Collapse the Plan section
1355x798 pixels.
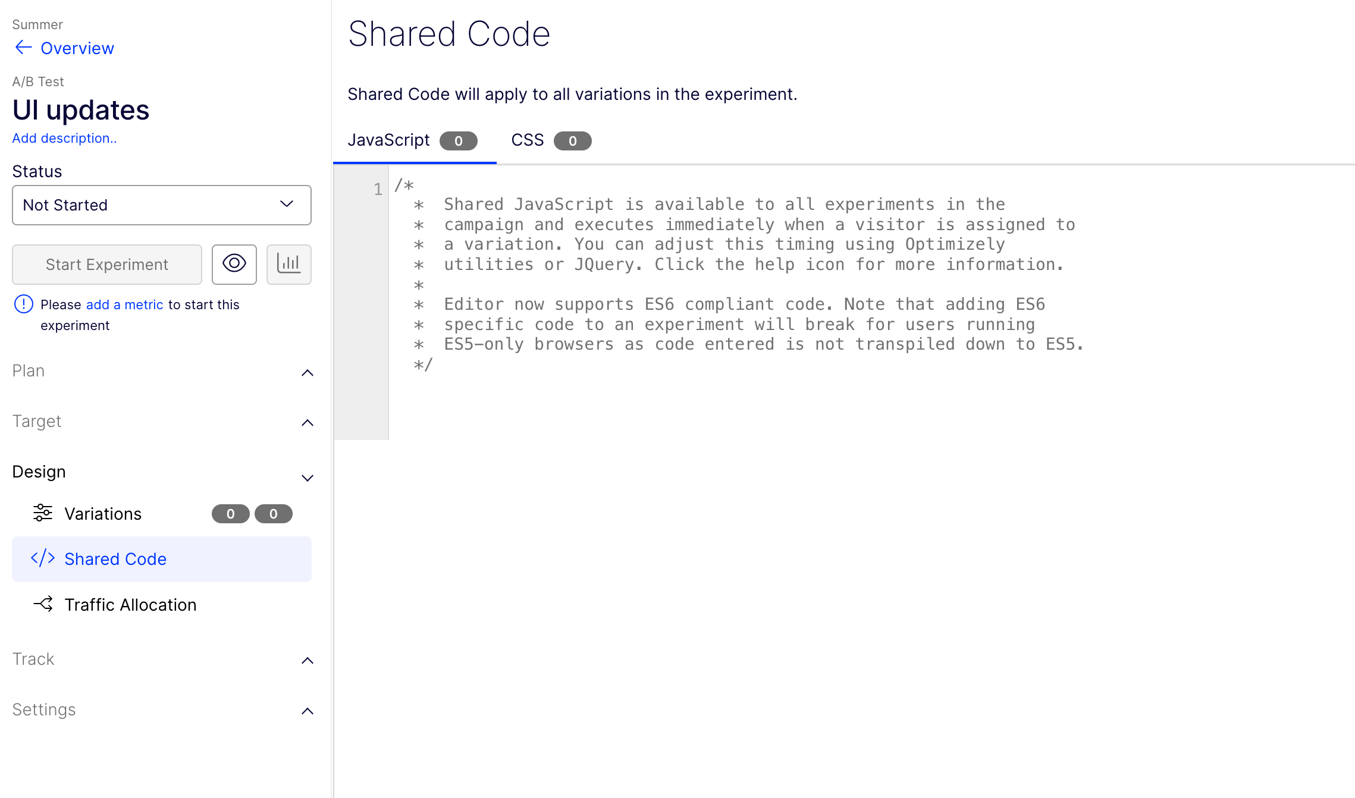[x=307, y=372]
